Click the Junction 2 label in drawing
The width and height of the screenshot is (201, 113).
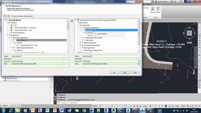coord(161,41)
